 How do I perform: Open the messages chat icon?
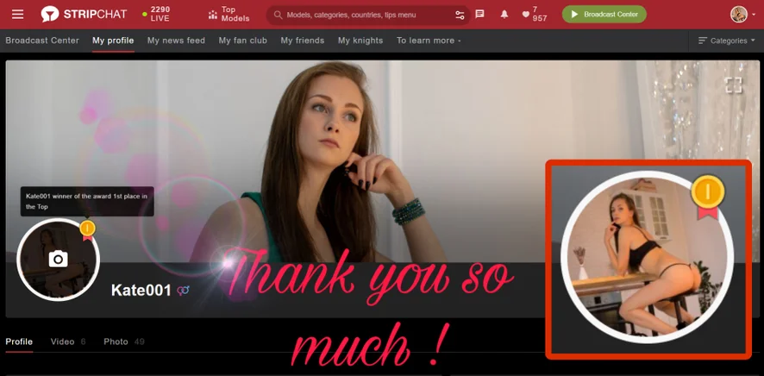point(480,15)
